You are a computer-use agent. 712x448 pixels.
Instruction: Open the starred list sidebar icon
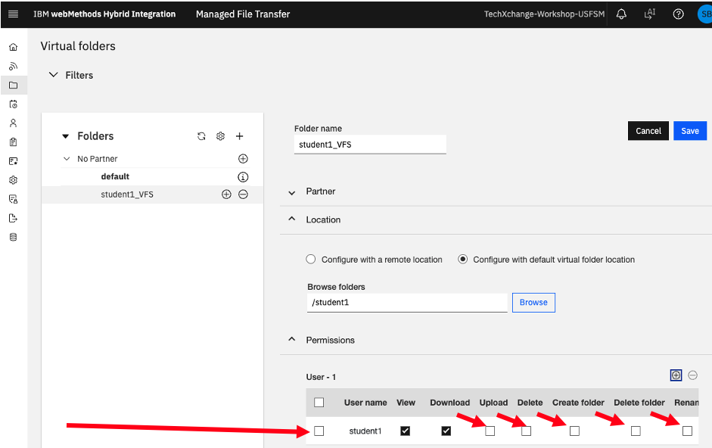tap(13, 161)
